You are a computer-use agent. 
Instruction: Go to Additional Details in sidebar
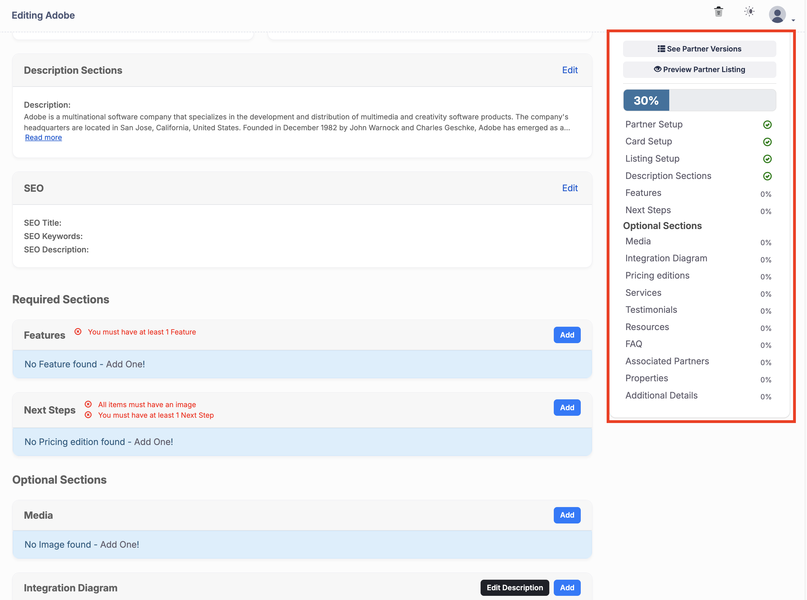pos(661,395)
